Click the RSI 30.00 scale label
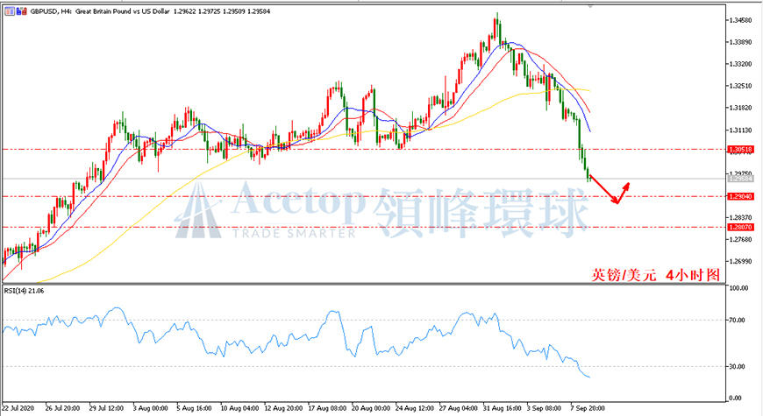This screenshot has width=763, height=416. coord(738,366)
